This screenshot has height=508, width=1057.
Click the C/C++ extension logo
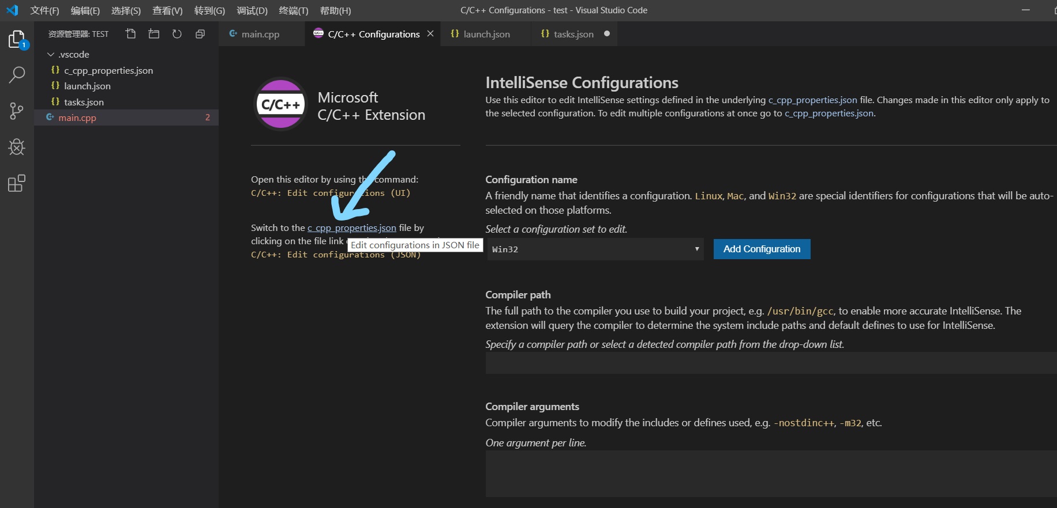(x=281, y=104)
